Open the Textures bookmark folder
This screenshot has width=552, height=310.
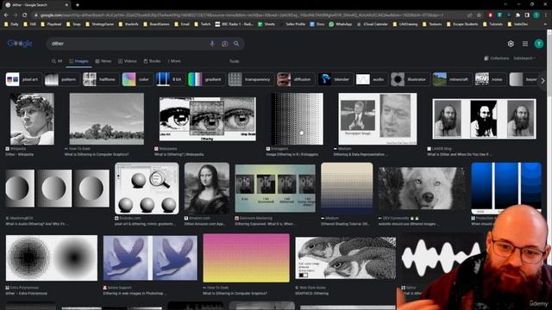[432, 24]
